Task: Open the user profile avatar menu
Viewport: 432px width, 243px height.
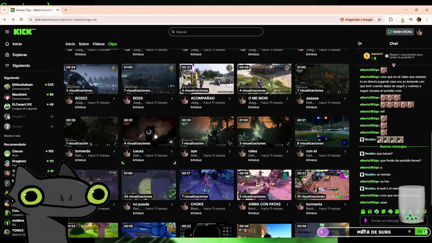Action: pyautogui.click(x=419, y=32)
